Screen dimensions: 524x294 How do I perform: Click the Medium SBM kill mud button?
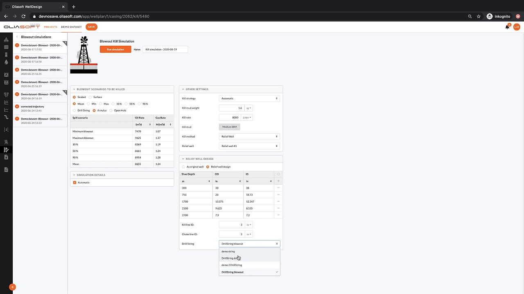pos(229,127)
